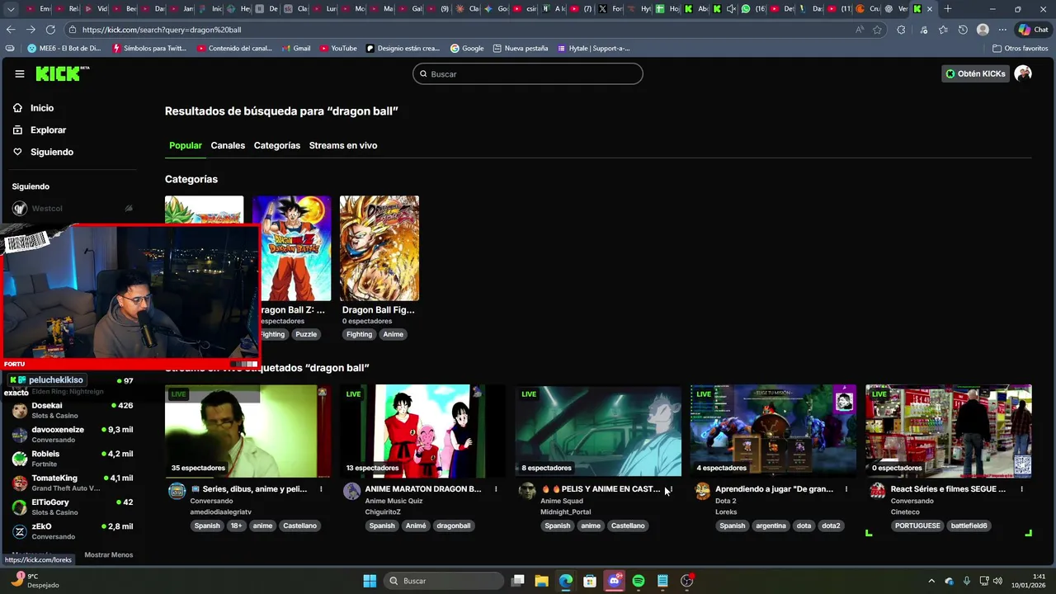The height and width of the screenshot is (594, 1056).
Task: Click the taskbar Buscar search box
Action: (445, 581)
